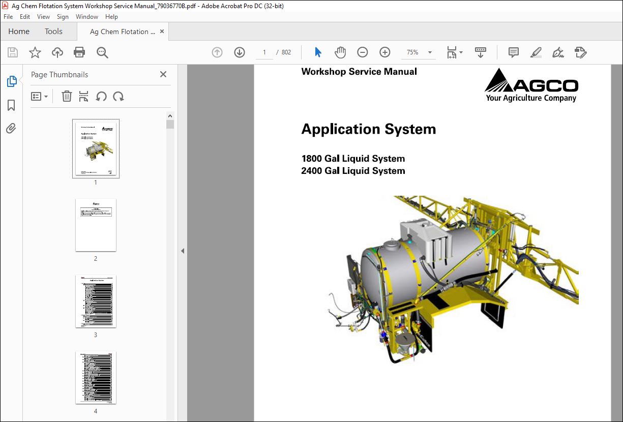Close the Page Thumbnails panel

(163, 74)
